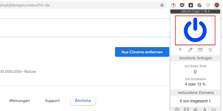The height and width of the screenshot is (111, 223).
Task: Toggle remote fonts blocking letter A
Action: (x=205, y=110)
